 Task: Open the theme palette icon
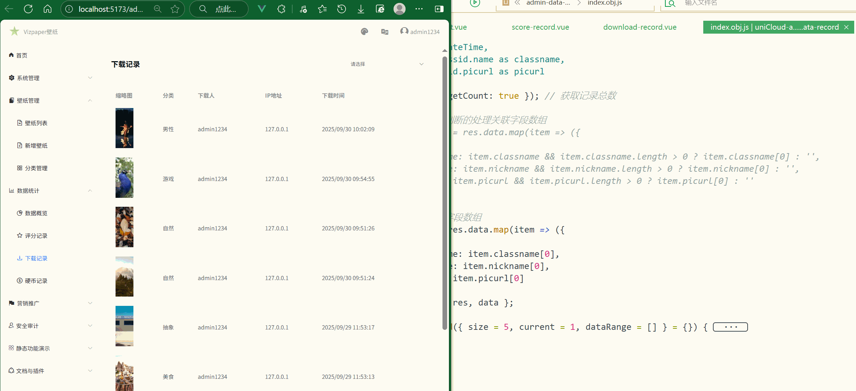[x=365, y=31]
